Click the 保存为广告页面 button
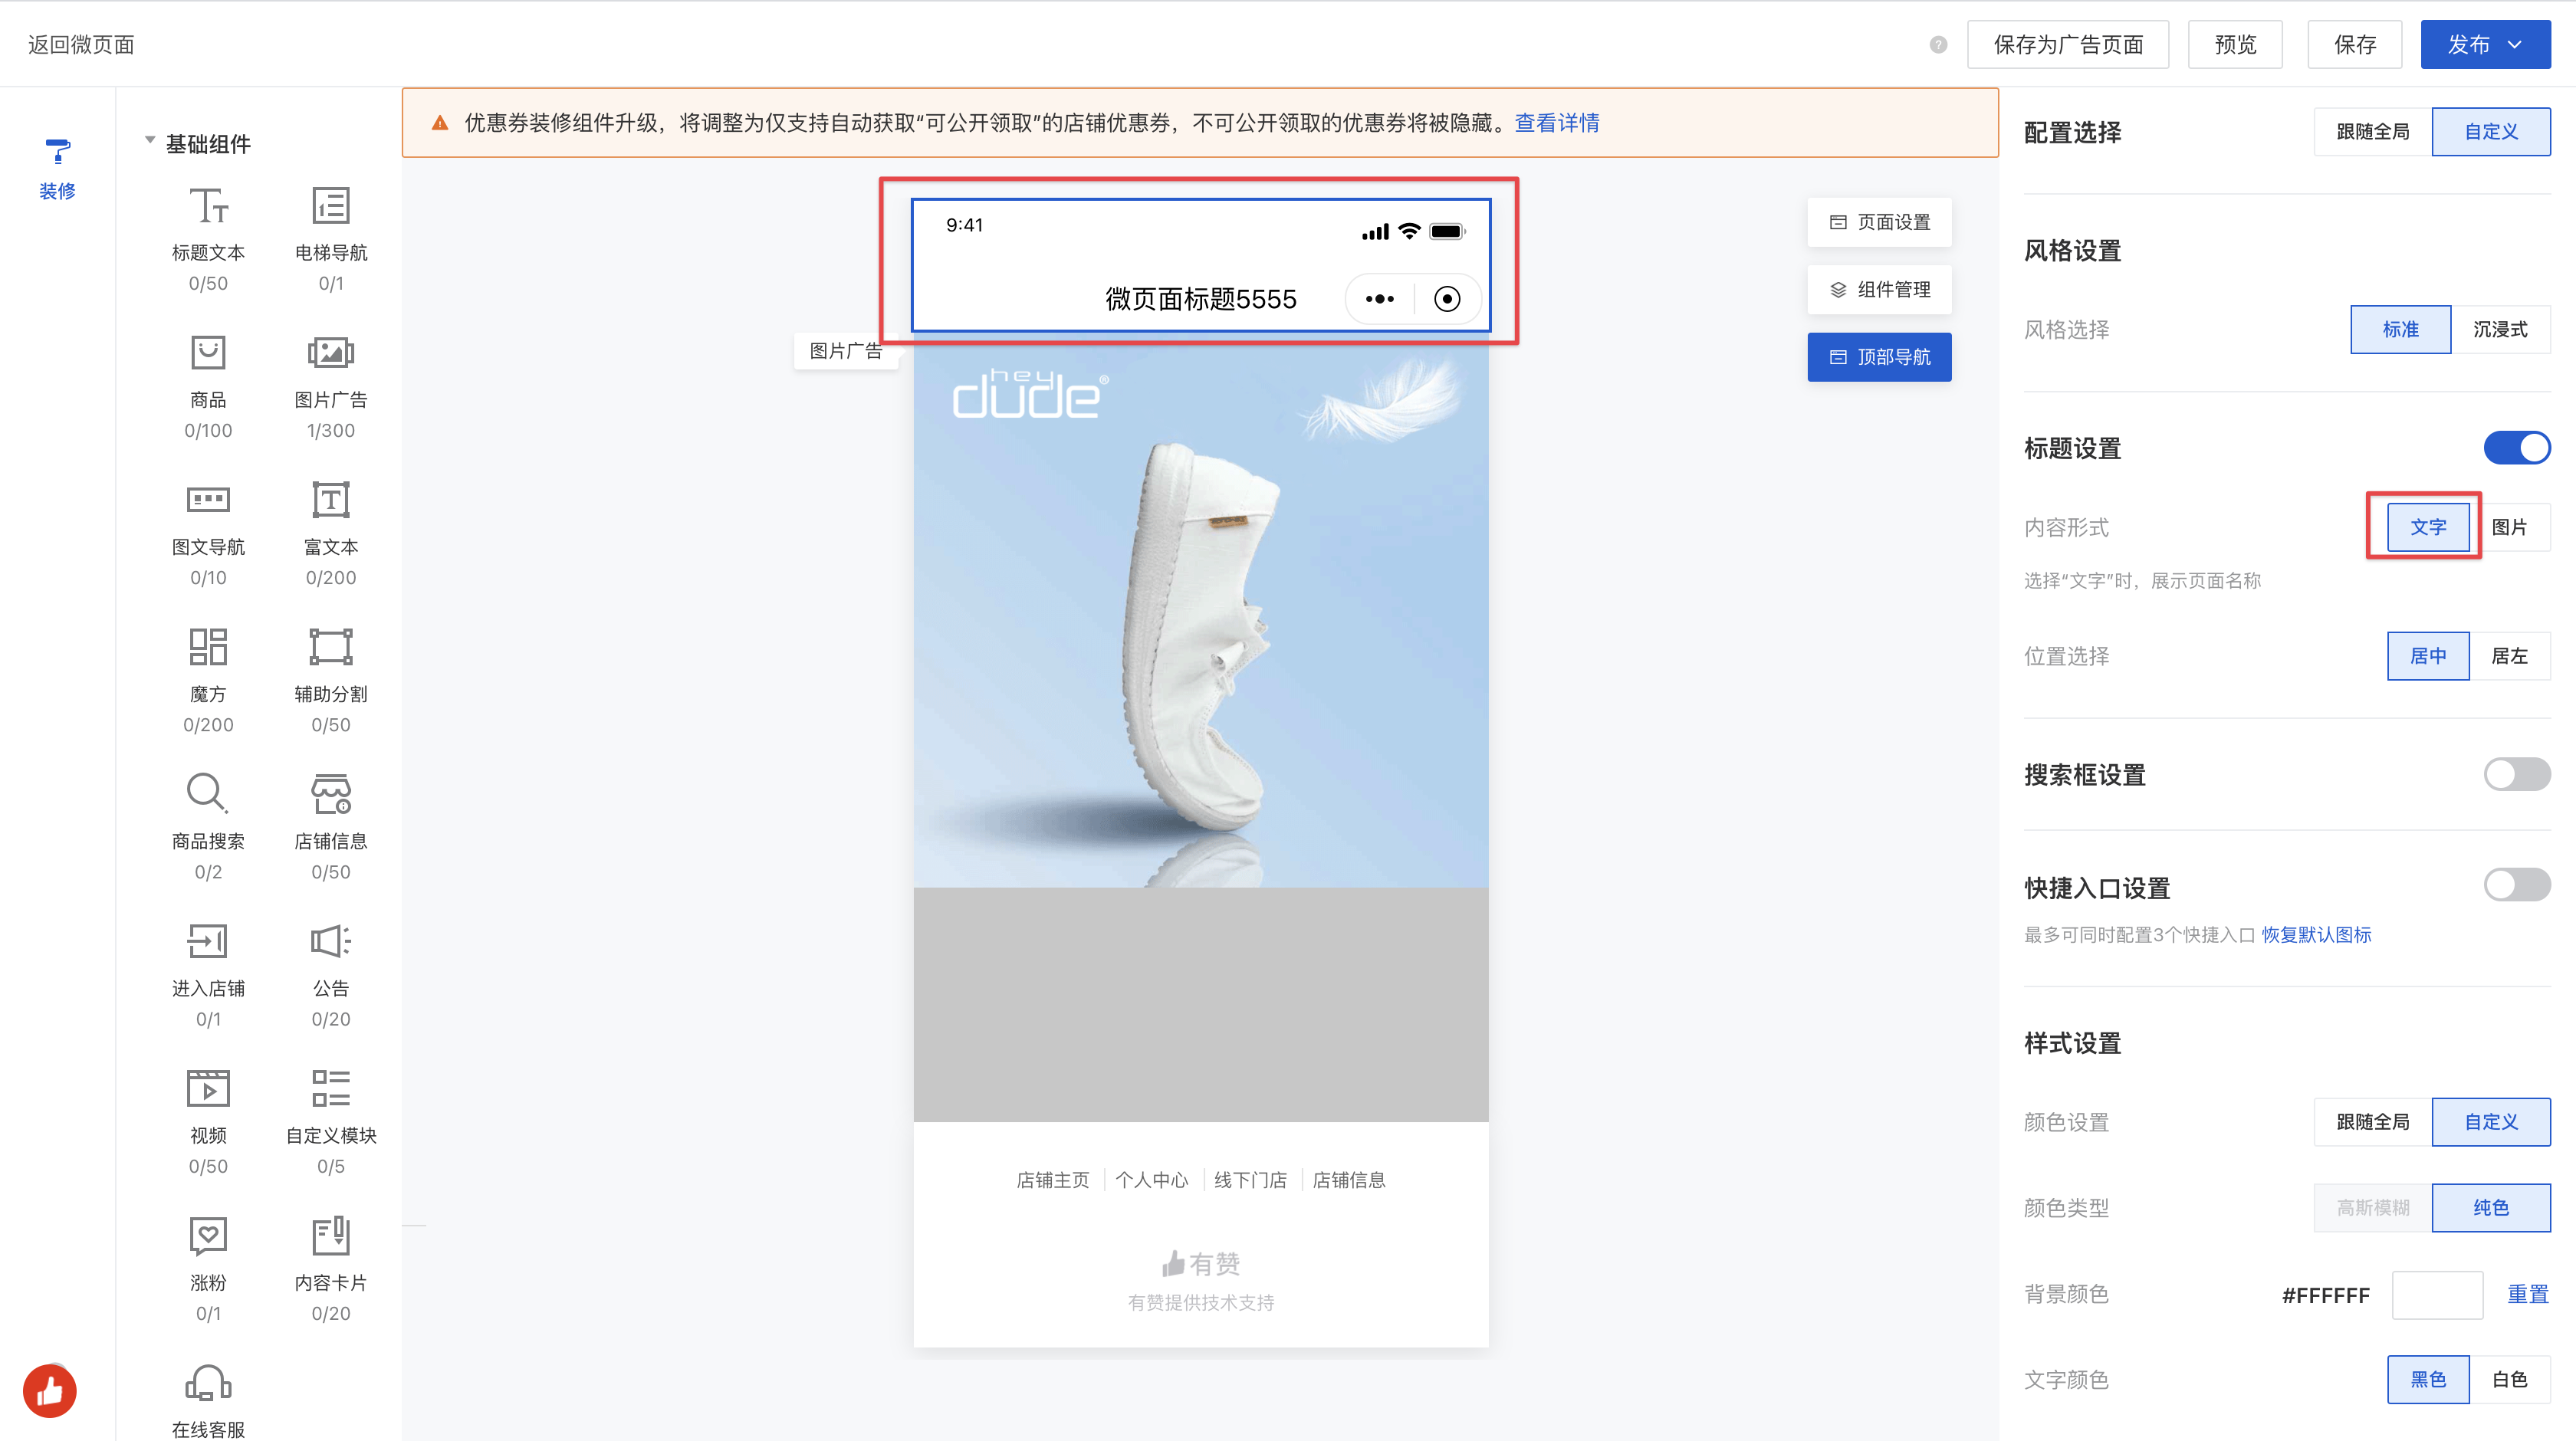Image resolution: width=2576 pixels, height=1441 pixels. (x=2067, y=45)
